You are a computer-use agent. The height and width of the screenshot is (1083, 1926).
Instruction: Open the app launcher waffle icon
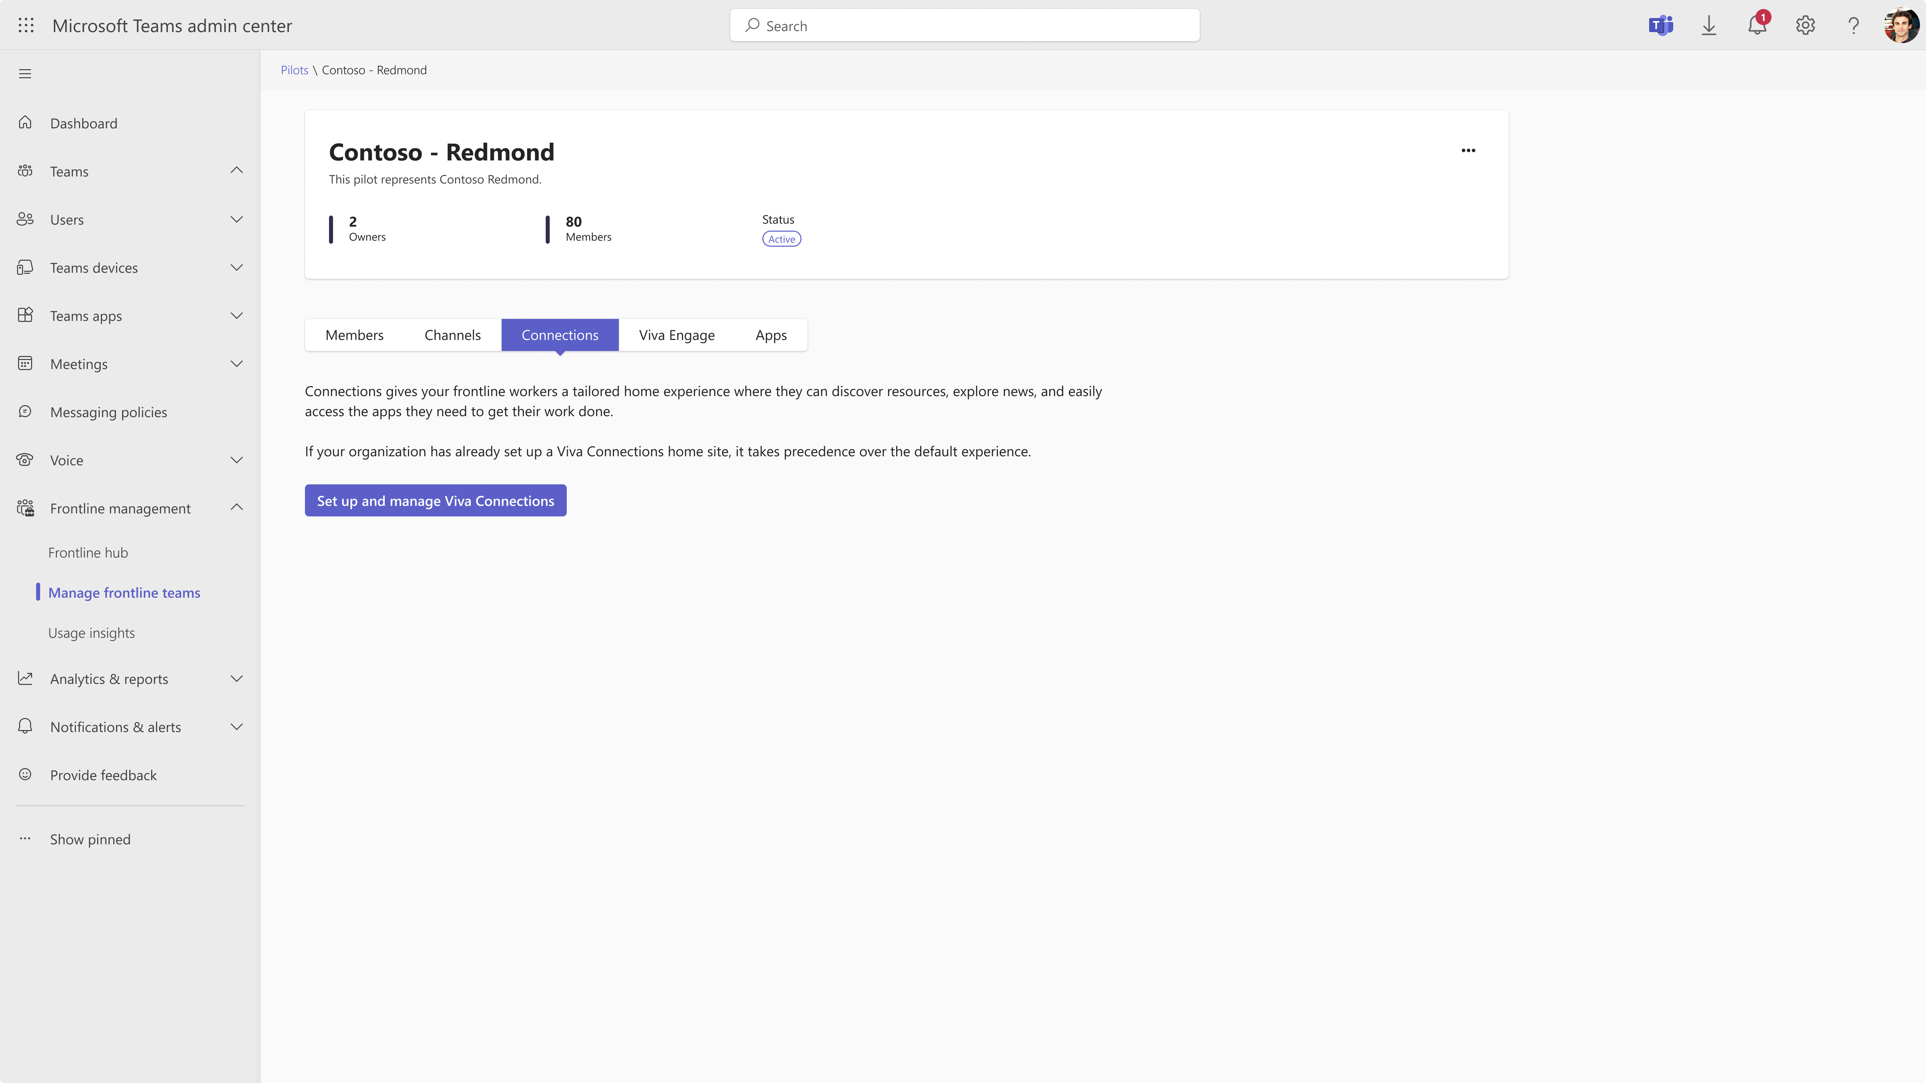[x=26, y=25]
